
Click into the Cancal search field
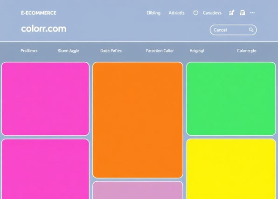(233, 30)
